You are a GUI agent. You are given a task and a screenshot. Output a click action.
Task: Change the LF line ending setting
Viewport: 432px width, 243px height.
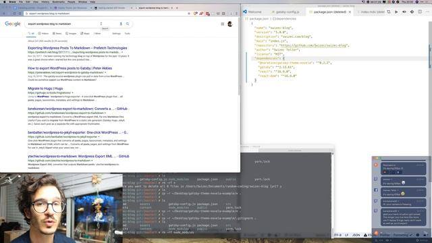click(x=346, y=235)
